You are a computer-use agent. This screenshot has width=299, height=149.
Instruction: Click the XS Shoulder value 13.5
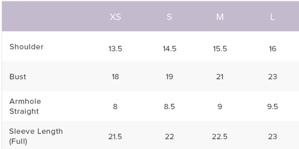click(x=115, y=49)
